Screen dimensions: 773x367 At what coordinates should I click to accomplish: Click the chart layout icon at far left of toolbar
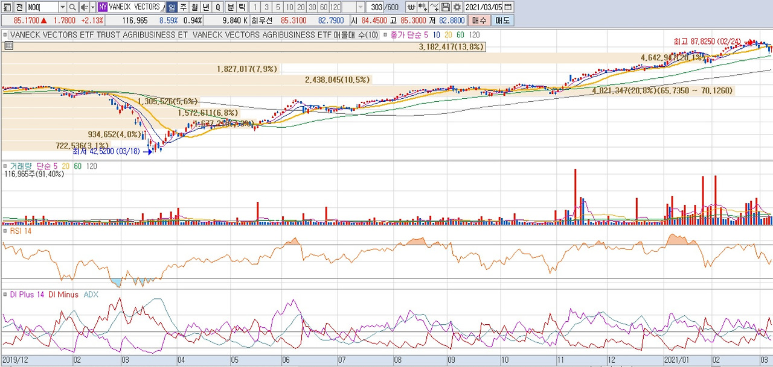6,7
